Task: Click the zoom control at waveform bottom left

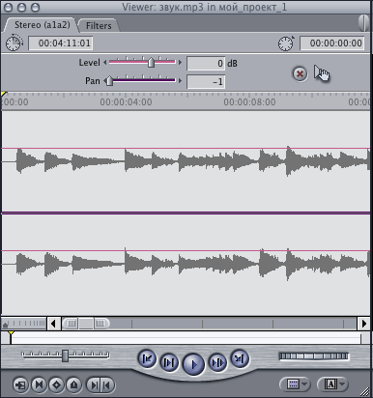Action: [24, 324]
